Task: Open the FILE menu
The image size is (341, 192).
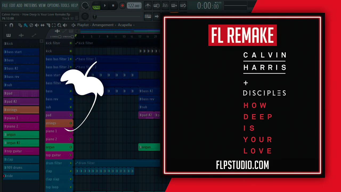Action: click(x=5, y=5)
